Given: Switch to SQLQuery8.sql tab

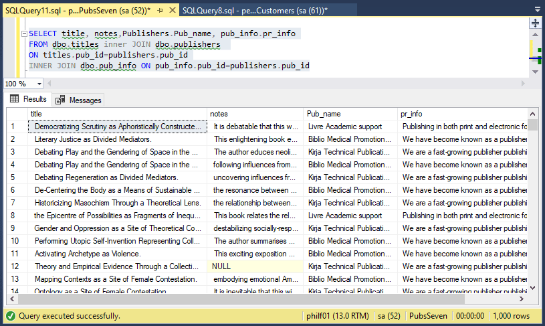Looking at the screenshot, I should pos(255,11).
